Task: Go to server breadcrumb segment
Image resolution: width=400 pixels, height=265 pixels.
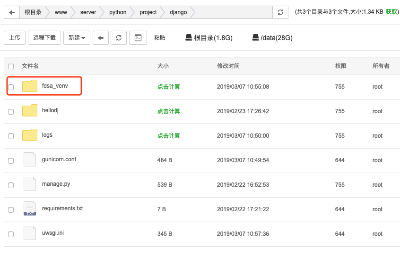Action: [x=88, y=12]
